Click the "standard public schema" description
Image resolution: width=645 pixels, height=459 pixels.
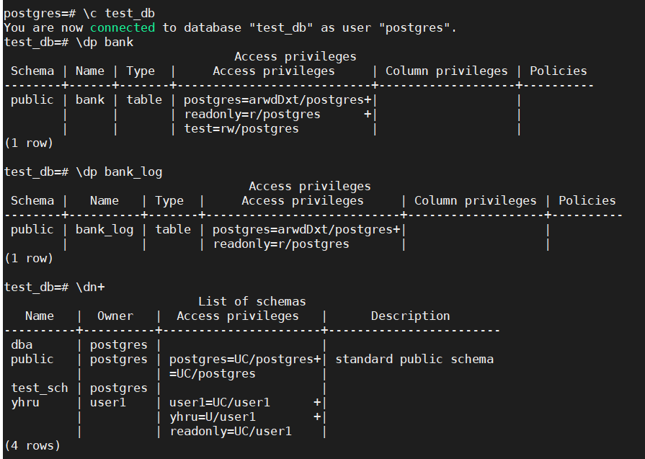414,359
